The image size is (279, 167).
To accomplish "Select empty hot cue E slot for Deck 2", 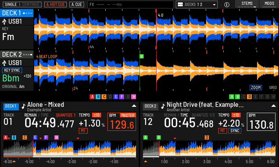I will click(255, 97).
